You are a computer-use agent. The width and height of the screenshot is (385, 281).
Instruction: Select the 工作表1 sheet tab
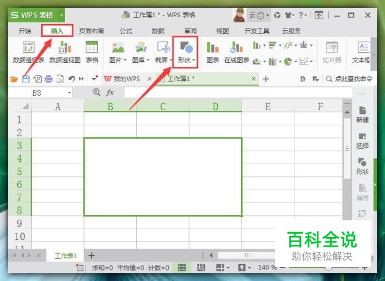tap(66, 256)
